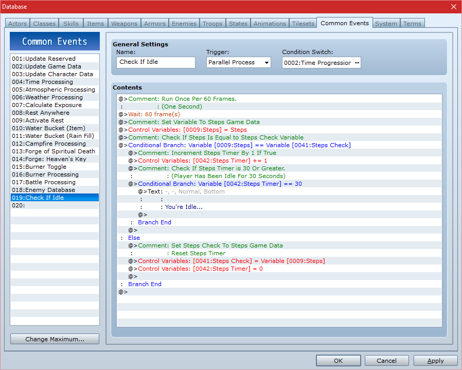Open the System tab
The width and height of the screenshot is (462, 370).
pyautogui.click(x=386, y=24)
